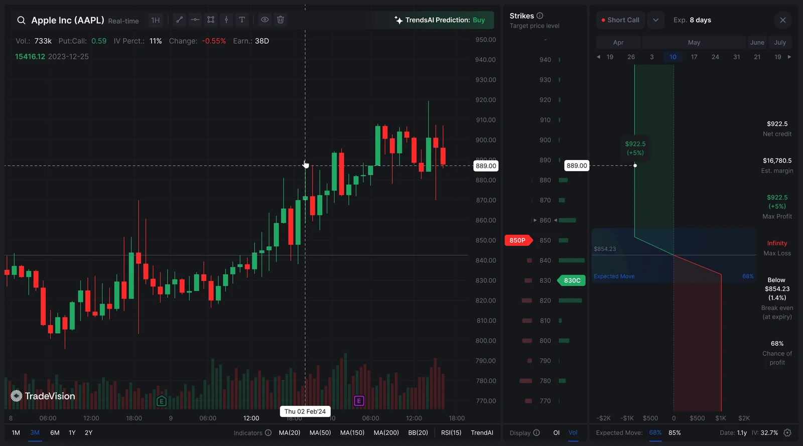Image resolution: width=803 pixels, height=446 pixels.
Task: Click the green earnings E marker
Action: pyautogui.click(x=161, y=401)
